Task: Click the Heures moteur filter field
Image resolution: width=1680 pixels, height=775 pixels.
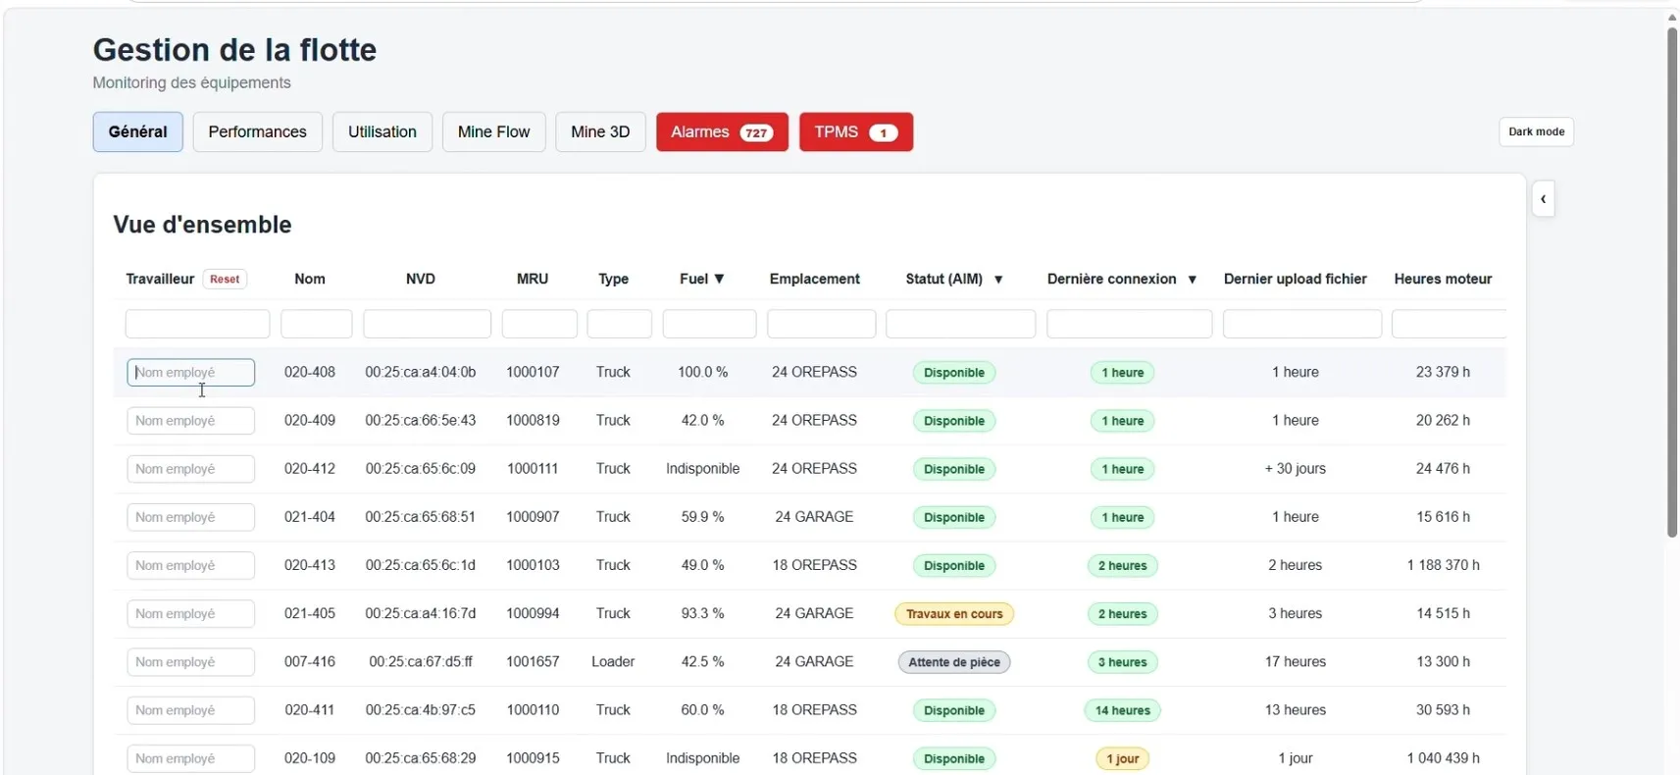Action: point(1449,324)
